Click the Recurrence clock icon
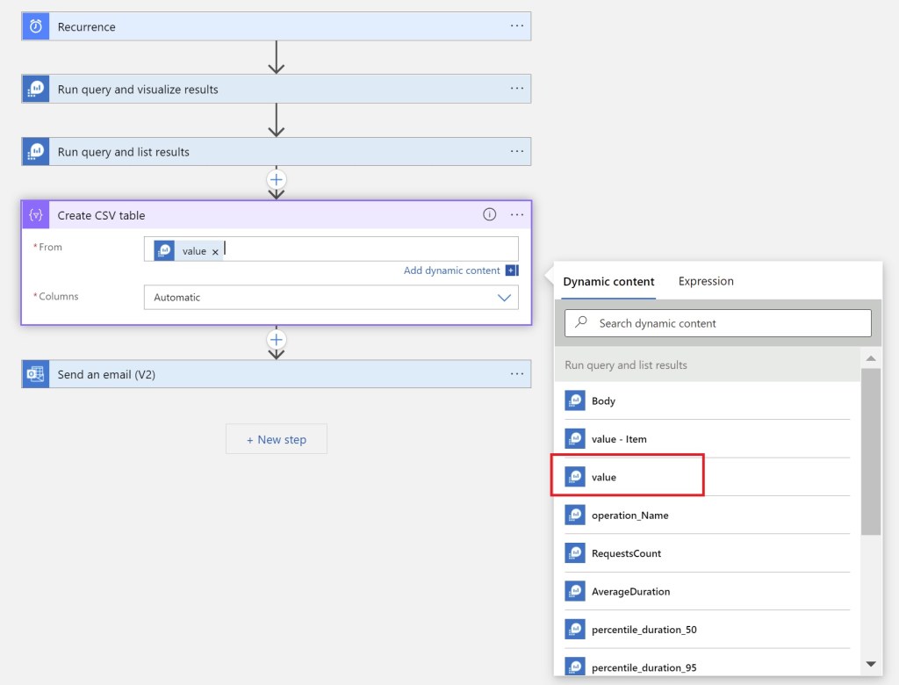The image size is (899, 685). pyautogui.click(x=36, y=26)
